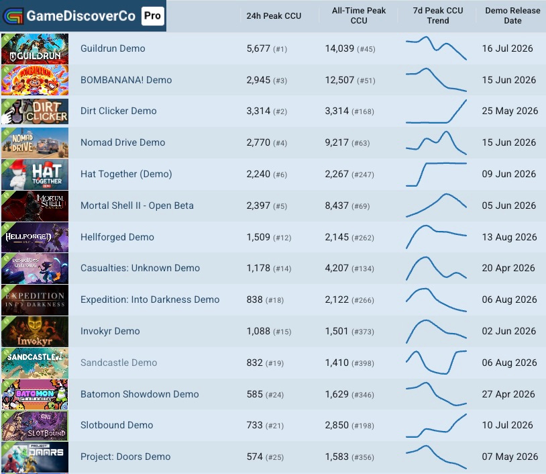Click the Pro badge

[152, 15]
